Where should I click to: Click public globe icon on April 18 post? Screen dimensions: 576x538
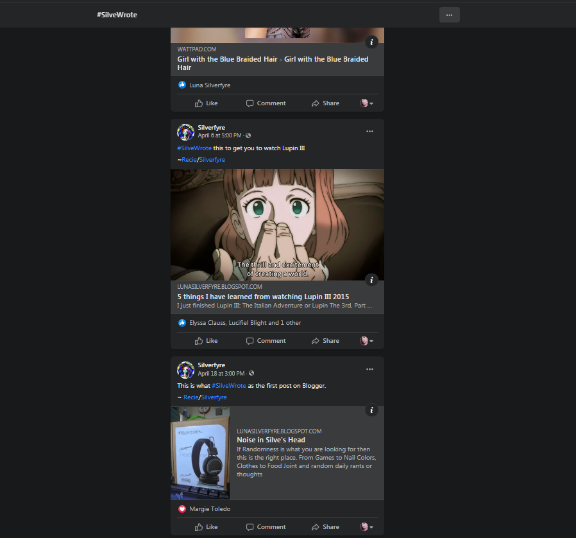click(251, 373)
